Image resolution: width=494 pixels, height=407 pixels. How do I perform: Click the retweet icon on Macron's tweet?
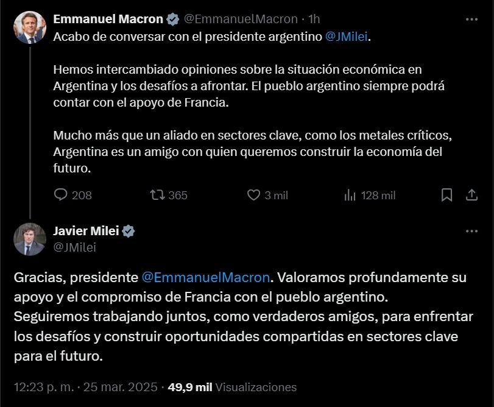click(x=157, y=195)
